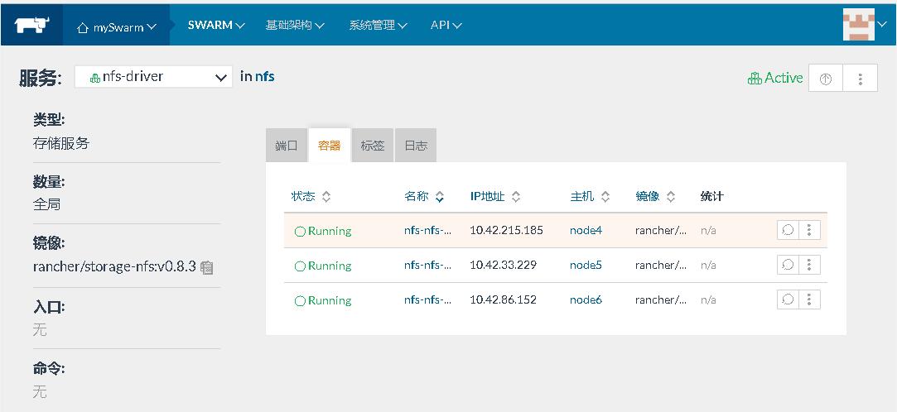The image size is (897, 412).
Task: Open the API menu
Action: [446, 25]
